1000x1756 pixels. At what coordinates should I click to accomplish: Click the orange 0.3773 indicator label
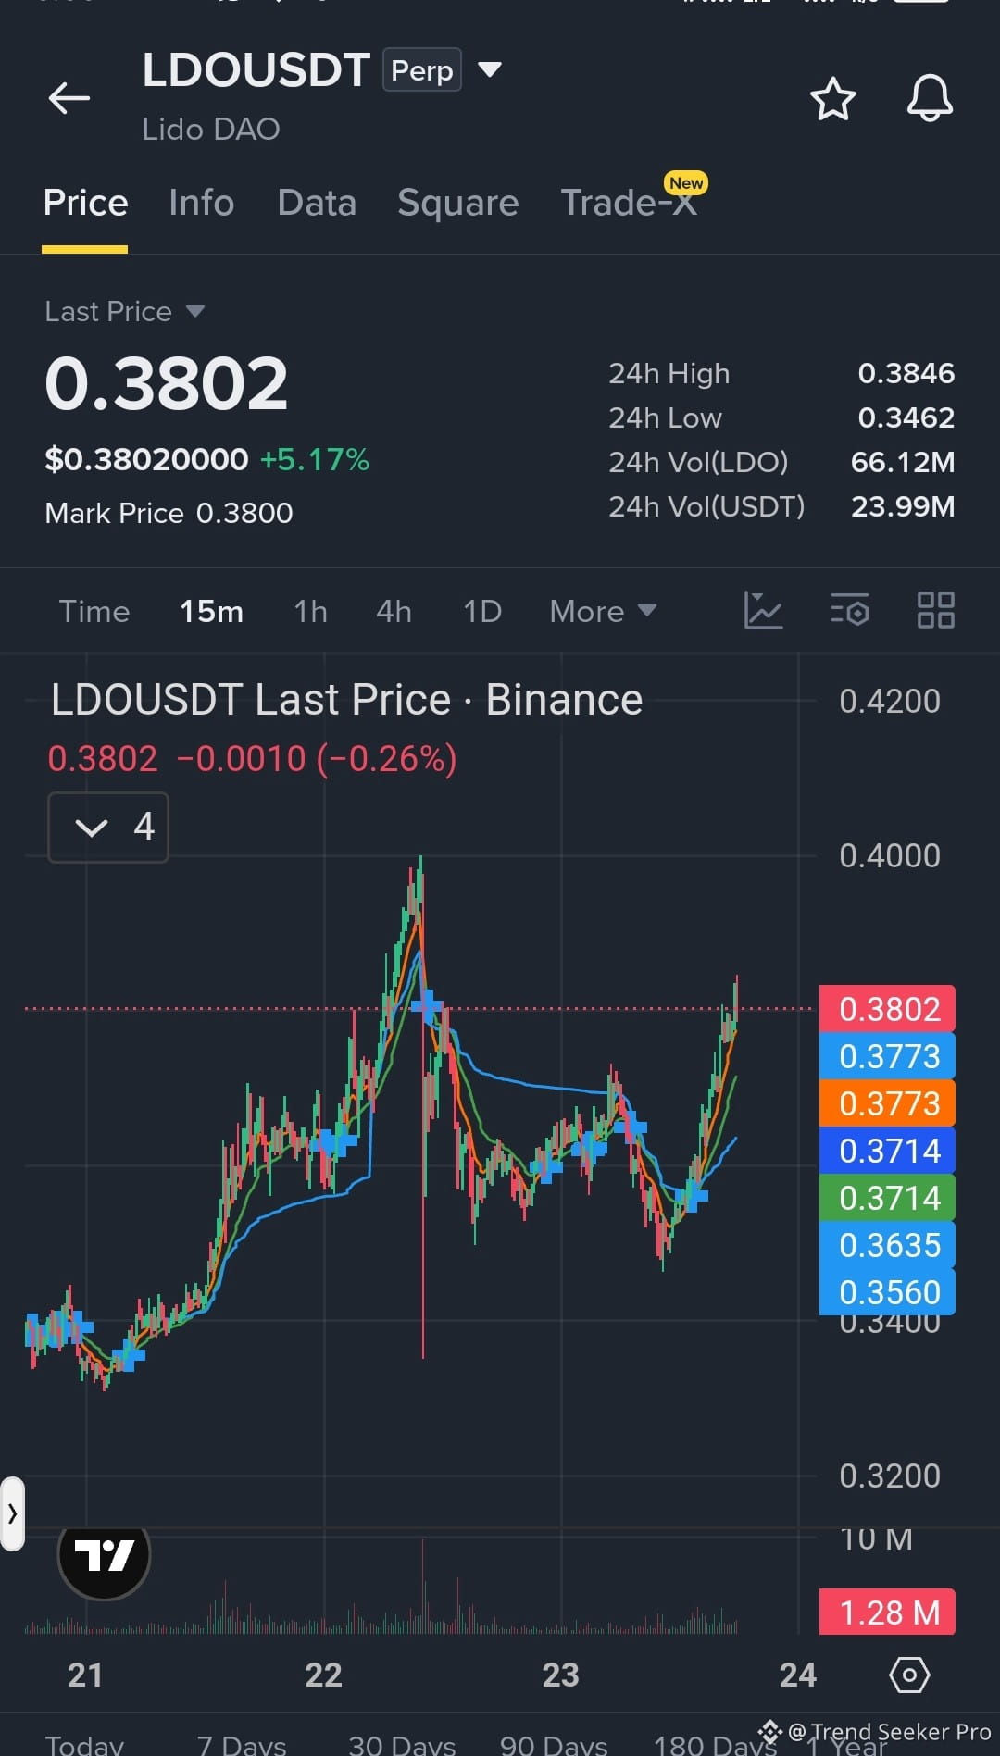pos(887,1103)
